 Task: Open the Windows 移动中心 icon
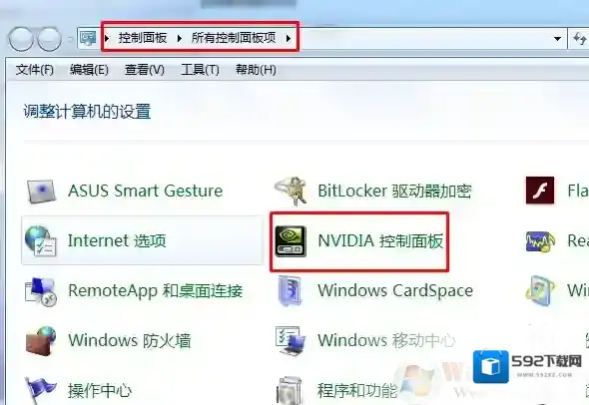(290, 341)
